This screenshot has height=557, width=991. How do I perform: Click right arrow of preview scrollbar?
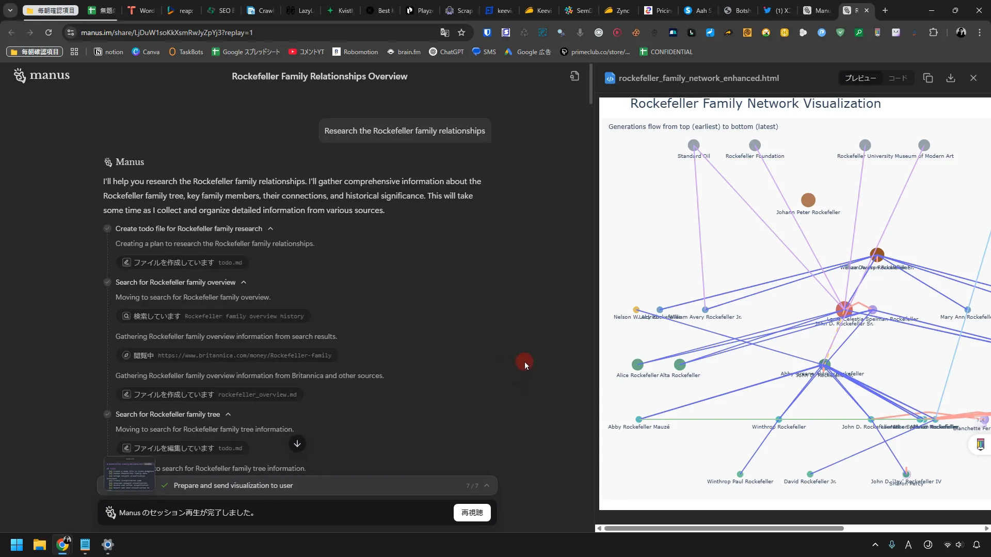tap(986, 528)
